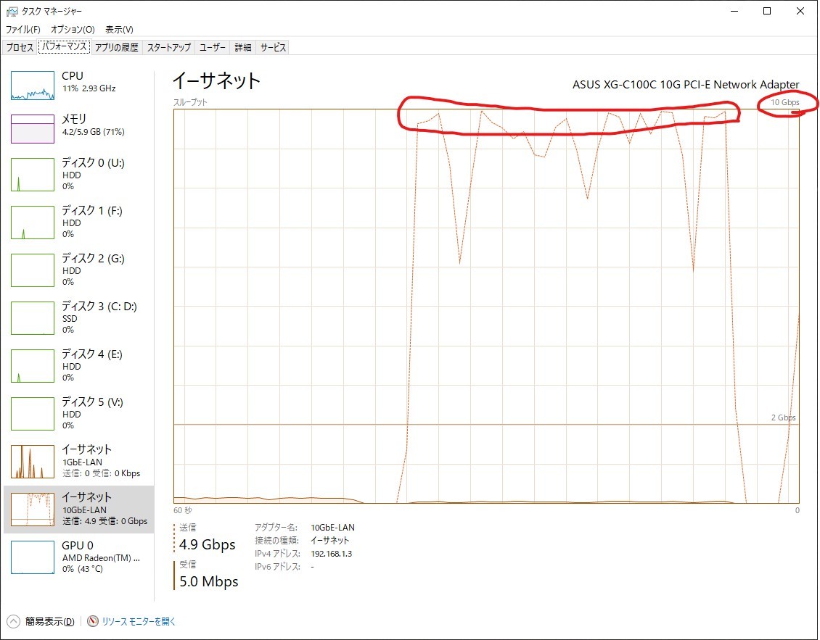Open リソース モニターを開く link

coord(139,621)
